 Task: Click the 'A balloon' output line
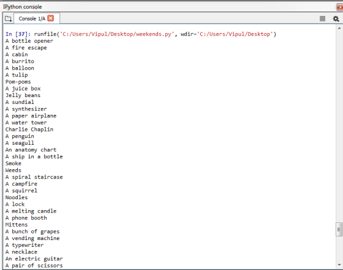click(20, 68)
